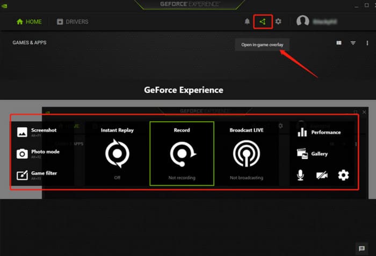Open the games filter list icon

click(x=353, y=43)
